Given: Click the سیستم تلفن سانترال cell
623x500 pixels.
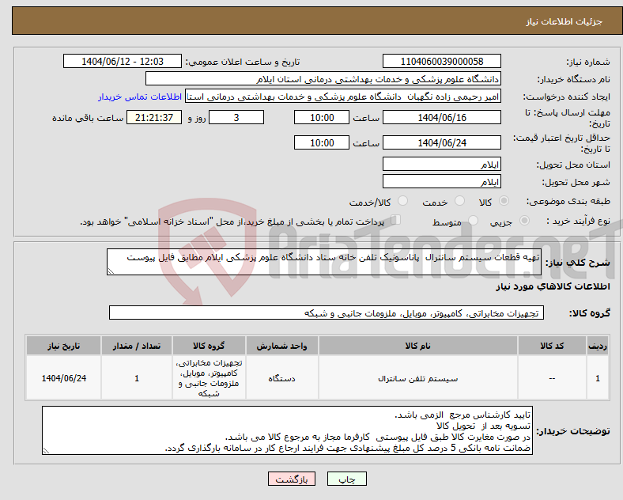Looking at the screenshot, I should tap(417, 378).
